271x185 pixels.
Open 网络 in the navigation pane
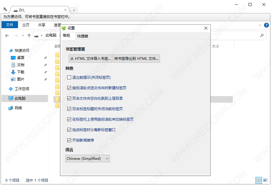click(x=18, y=108)
